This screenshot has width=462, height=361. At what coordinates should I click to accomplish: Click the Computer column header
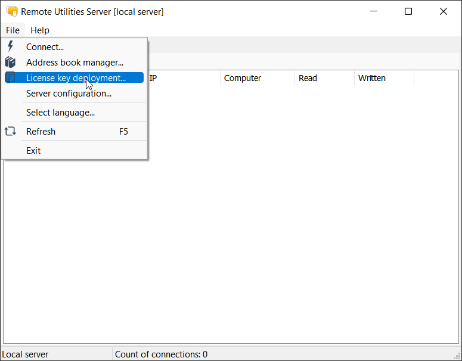tap(257, 78)
